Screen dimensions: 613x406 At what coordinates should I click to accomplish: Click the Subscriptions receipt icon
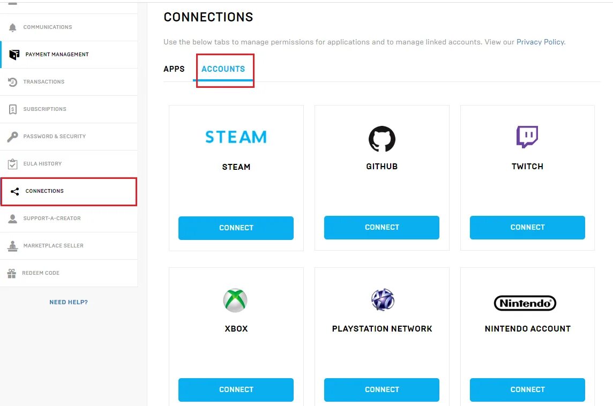[x=12, y=109]
